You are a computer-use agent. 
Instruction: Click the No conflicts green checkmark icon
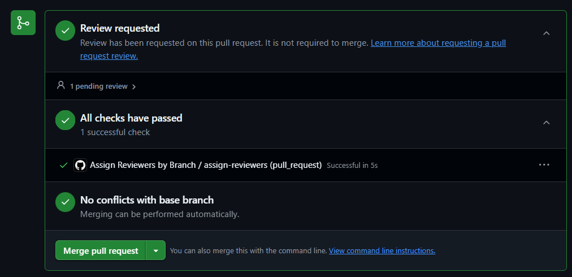66,202
